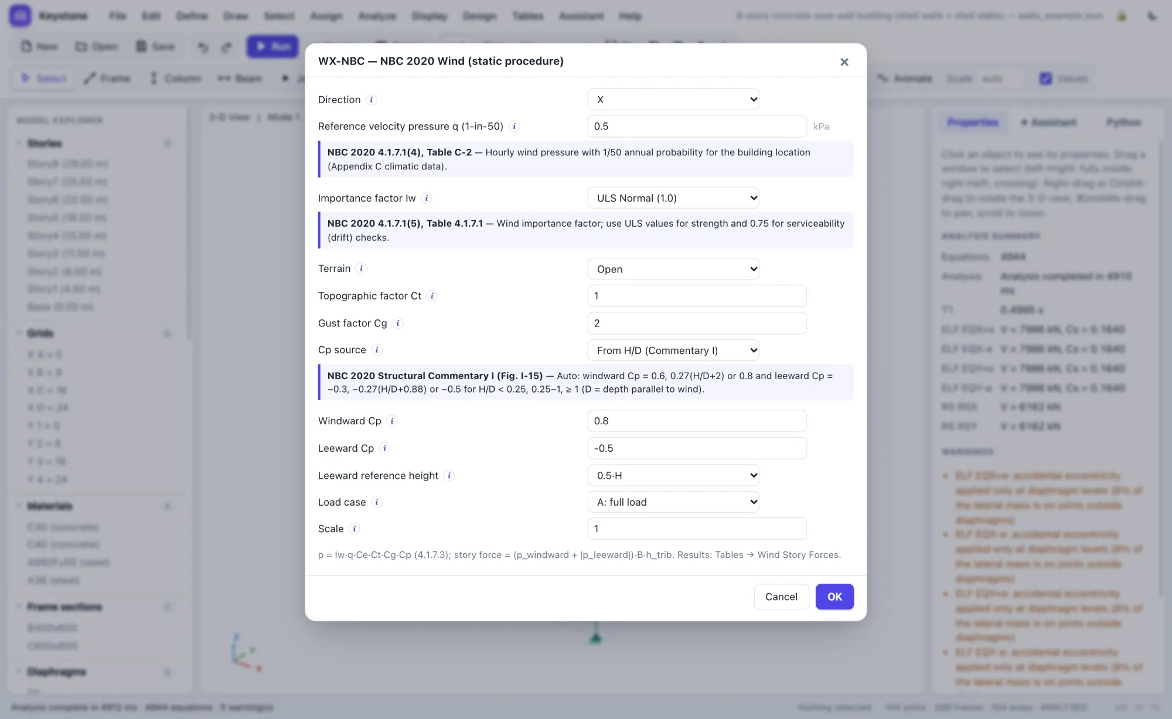The image size is (1172, 719).
Task: Close the WX-NBC dialog with X
Action: 844,62
